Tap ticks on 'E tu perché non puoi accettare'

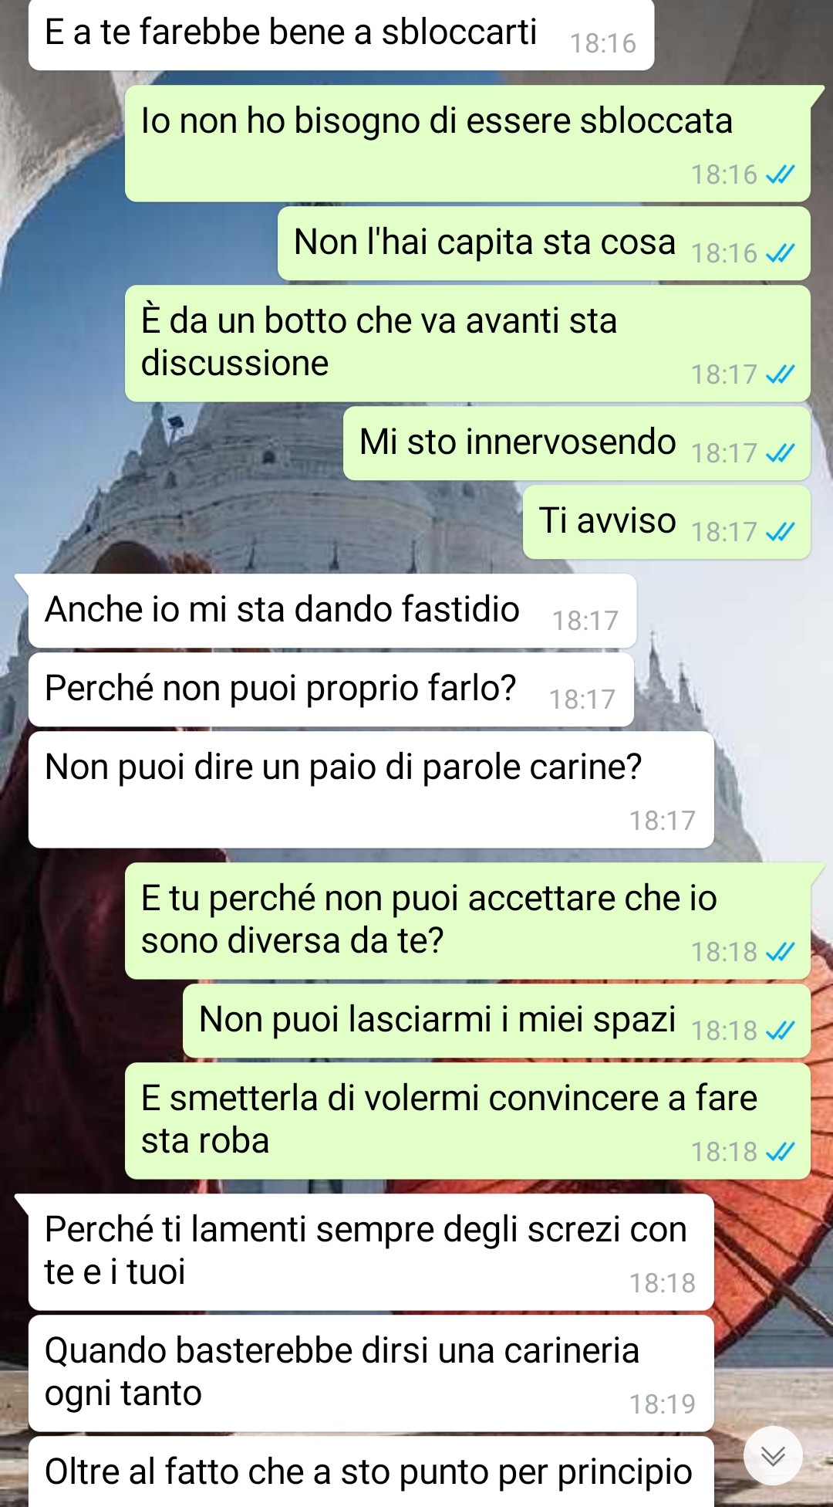point(780,952)
